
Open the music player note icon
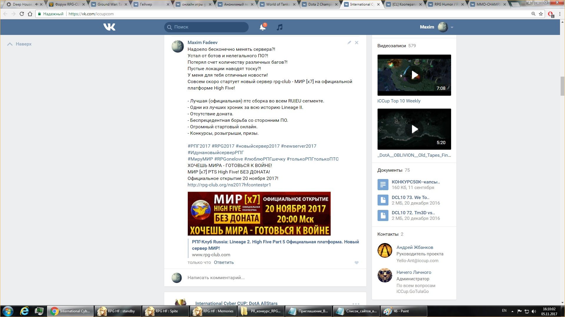280,27
